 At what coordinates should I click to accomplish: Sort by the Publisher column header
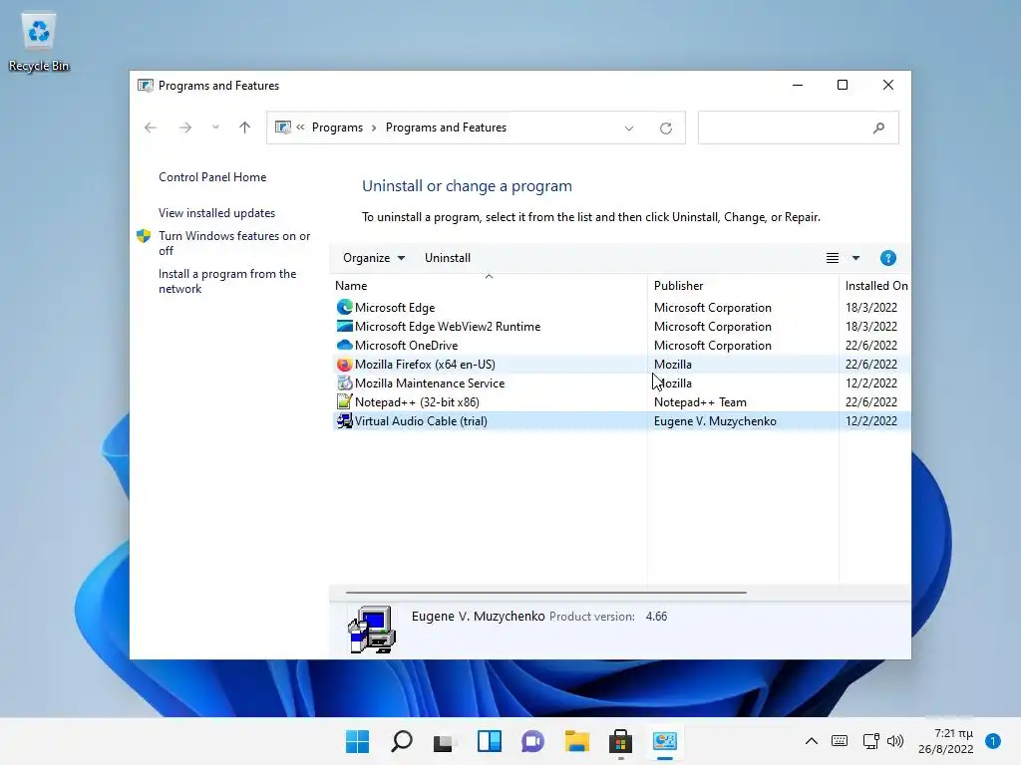pyautogui.click(x=743, y=285)
